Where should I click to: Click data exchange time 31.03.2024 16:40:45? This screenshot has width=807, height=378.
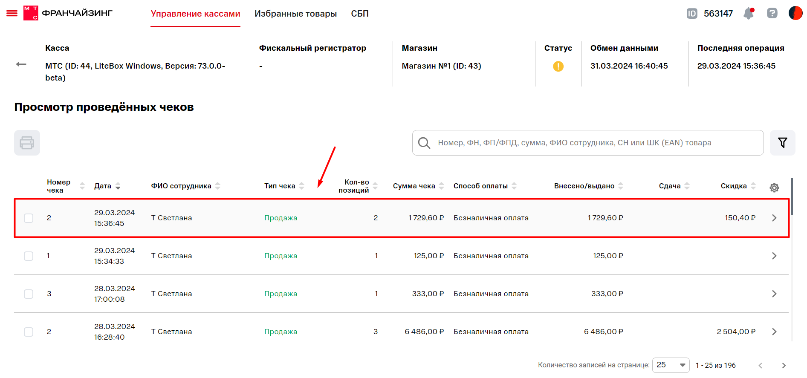click(629, 66)
